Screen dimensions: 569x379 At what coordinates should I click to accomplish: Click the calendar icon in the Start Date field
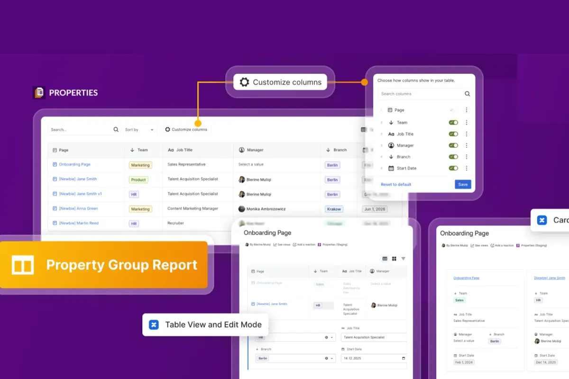tap(404, 358)
